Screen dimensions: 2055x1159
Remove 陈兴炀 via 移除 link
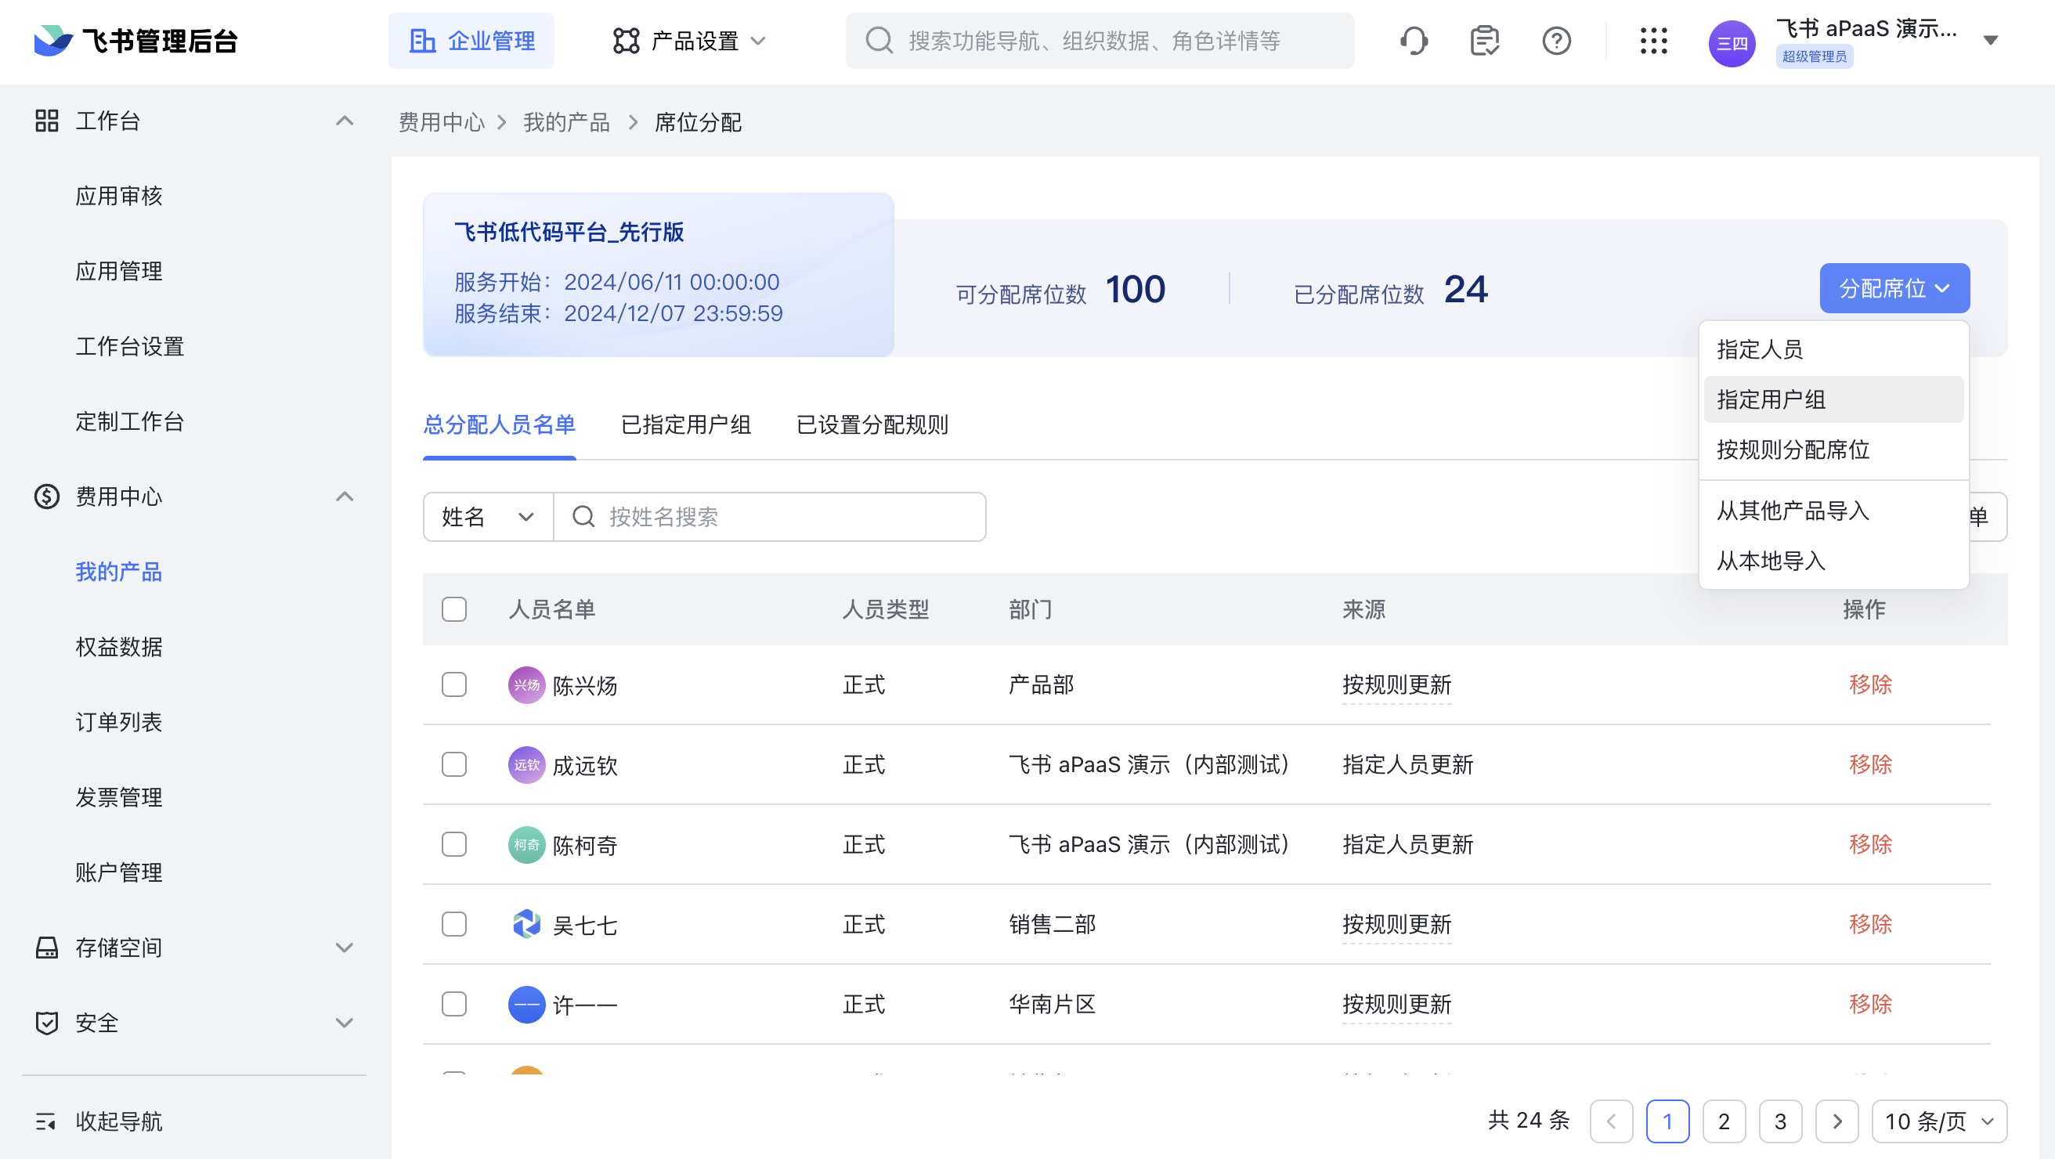click(x=1871, y=684)
